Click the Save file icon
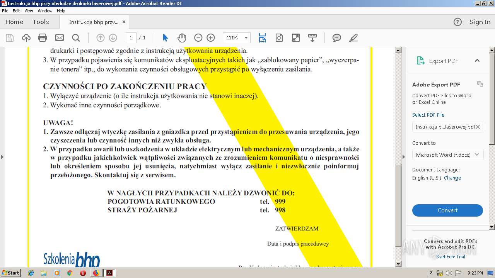This screenshot has width=495, height=278. (x=10, y=38)
